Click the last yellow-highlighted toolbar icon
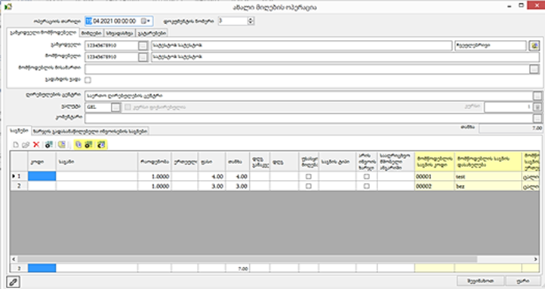The image size is (545, 289). [x=101, y=144]
